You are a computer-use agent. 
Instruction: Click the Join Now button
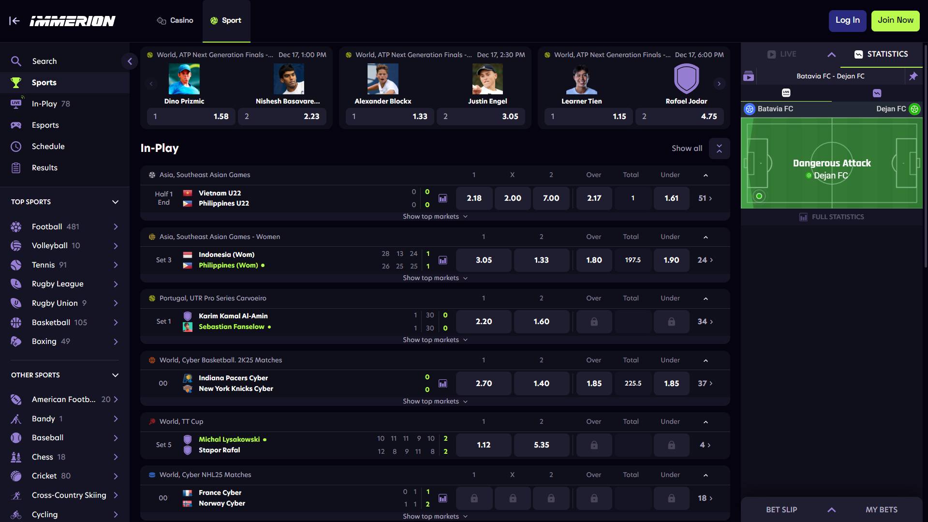click(895, 21)
